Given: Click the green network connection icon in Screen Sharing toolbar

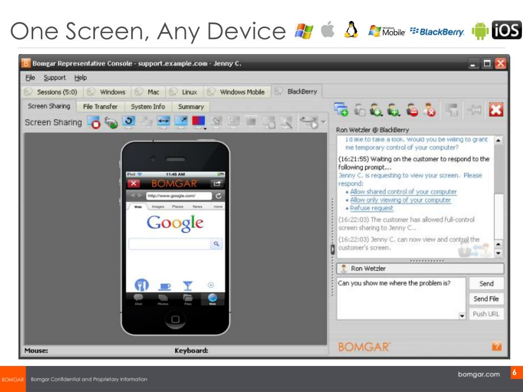Looking at the screenshot, I should 111,122.
